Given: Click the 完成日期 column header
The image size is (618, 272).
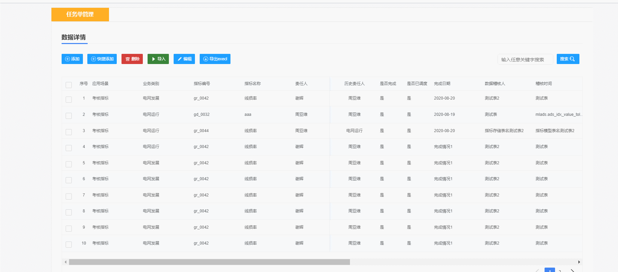Looking at the screenshot, I should click(442, 84).
